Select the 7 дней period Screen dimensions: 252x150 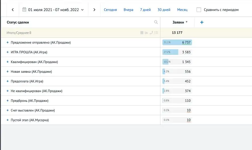coord(145,10)
